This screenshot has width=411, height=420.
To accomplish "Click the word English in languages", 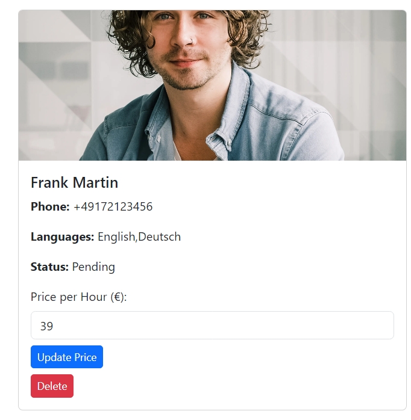I will (116, 236).
